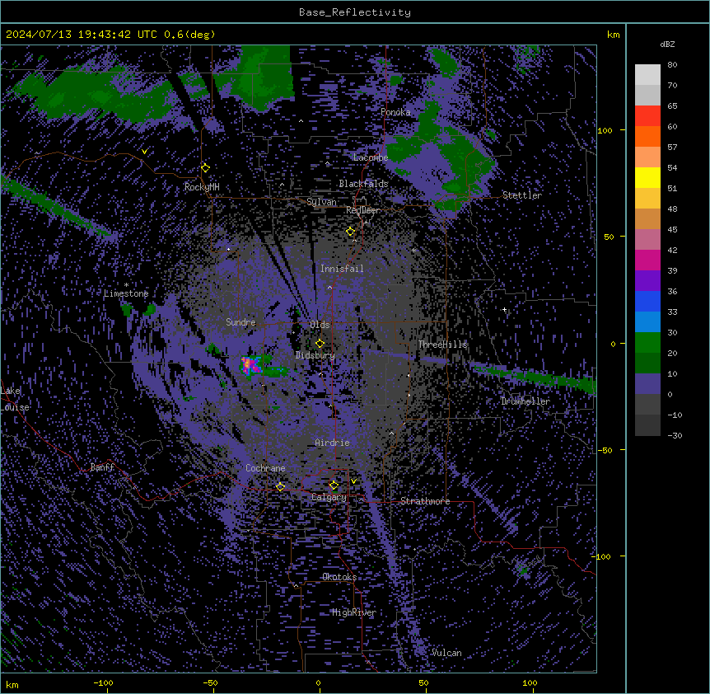Pick the dark orange 57–60 dBZ swatch

coord(647,136)
